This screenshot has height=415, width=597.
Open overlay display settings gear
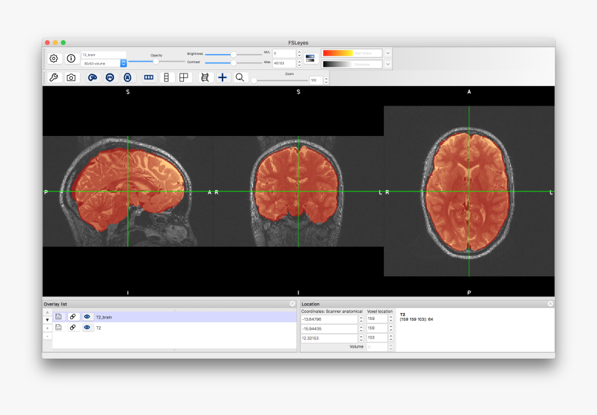click(54, 58)
